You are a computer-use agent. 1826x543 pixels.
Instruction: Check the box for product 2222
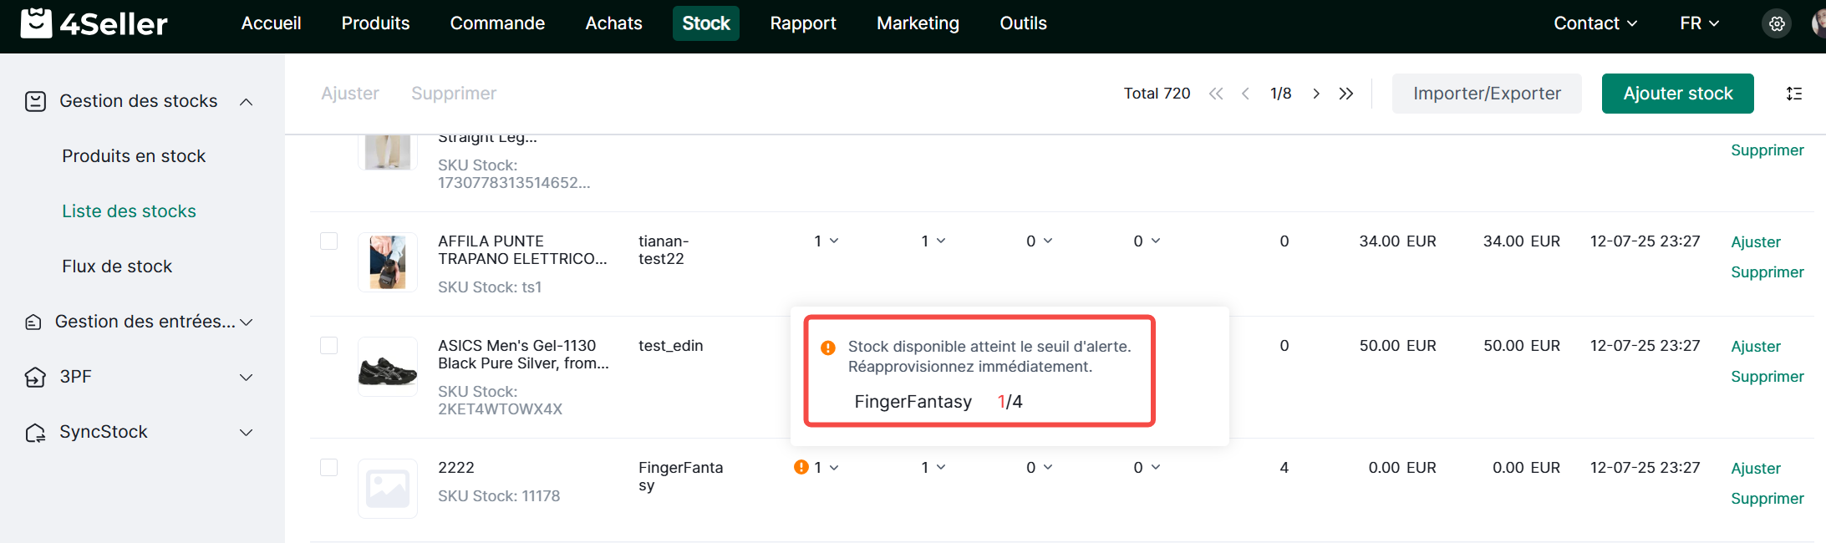pos(329,468)
